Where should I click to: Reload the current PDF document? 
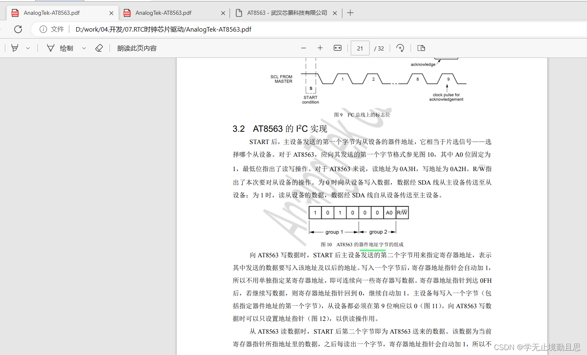click(x=18, y=29)
